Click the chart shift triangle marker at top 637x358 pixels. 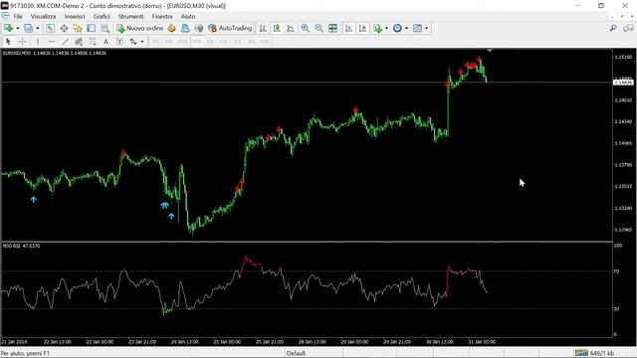[490, 51]
